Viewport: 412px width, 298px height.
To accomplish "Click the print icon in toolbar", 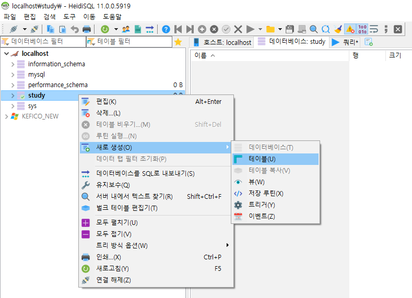I will click(x=87, y=29).
